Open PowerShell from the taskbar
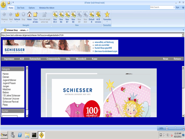 [x=20, y=135]
